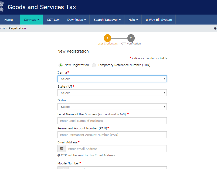The image size is (217, 169).
Task: Go to the e-Way Bill System
Action: point(158,19)
